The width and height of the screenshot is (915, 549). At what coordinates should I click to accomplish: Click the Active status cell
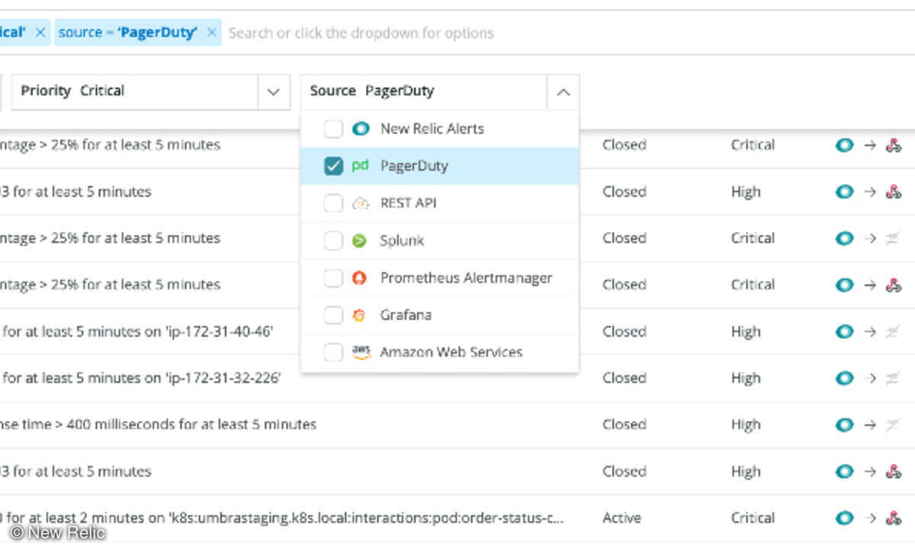pos(621,518)
